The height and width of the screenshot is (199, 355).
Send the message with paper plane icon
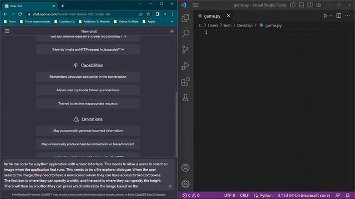point(170,186)
